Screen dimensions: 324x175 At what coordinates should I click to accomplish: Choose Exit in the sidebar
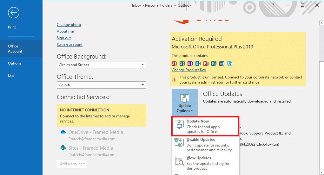pyautogui.click(x=11, y=75)
